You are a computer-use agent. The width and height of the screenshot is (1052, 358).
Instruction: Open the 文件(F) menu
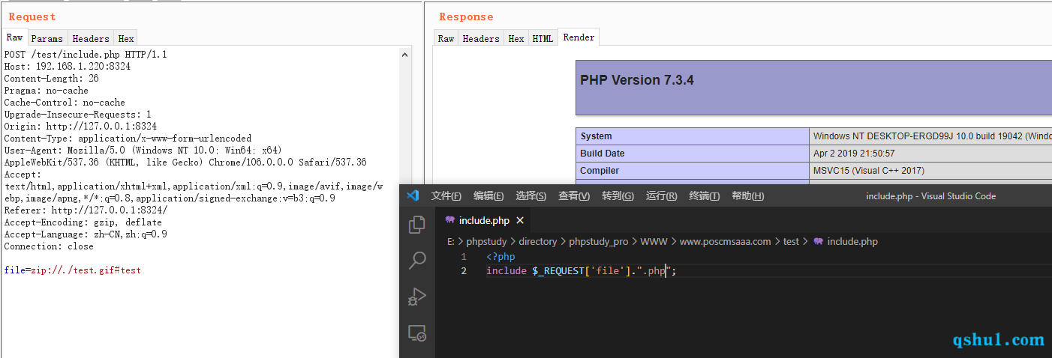[446, 195]
